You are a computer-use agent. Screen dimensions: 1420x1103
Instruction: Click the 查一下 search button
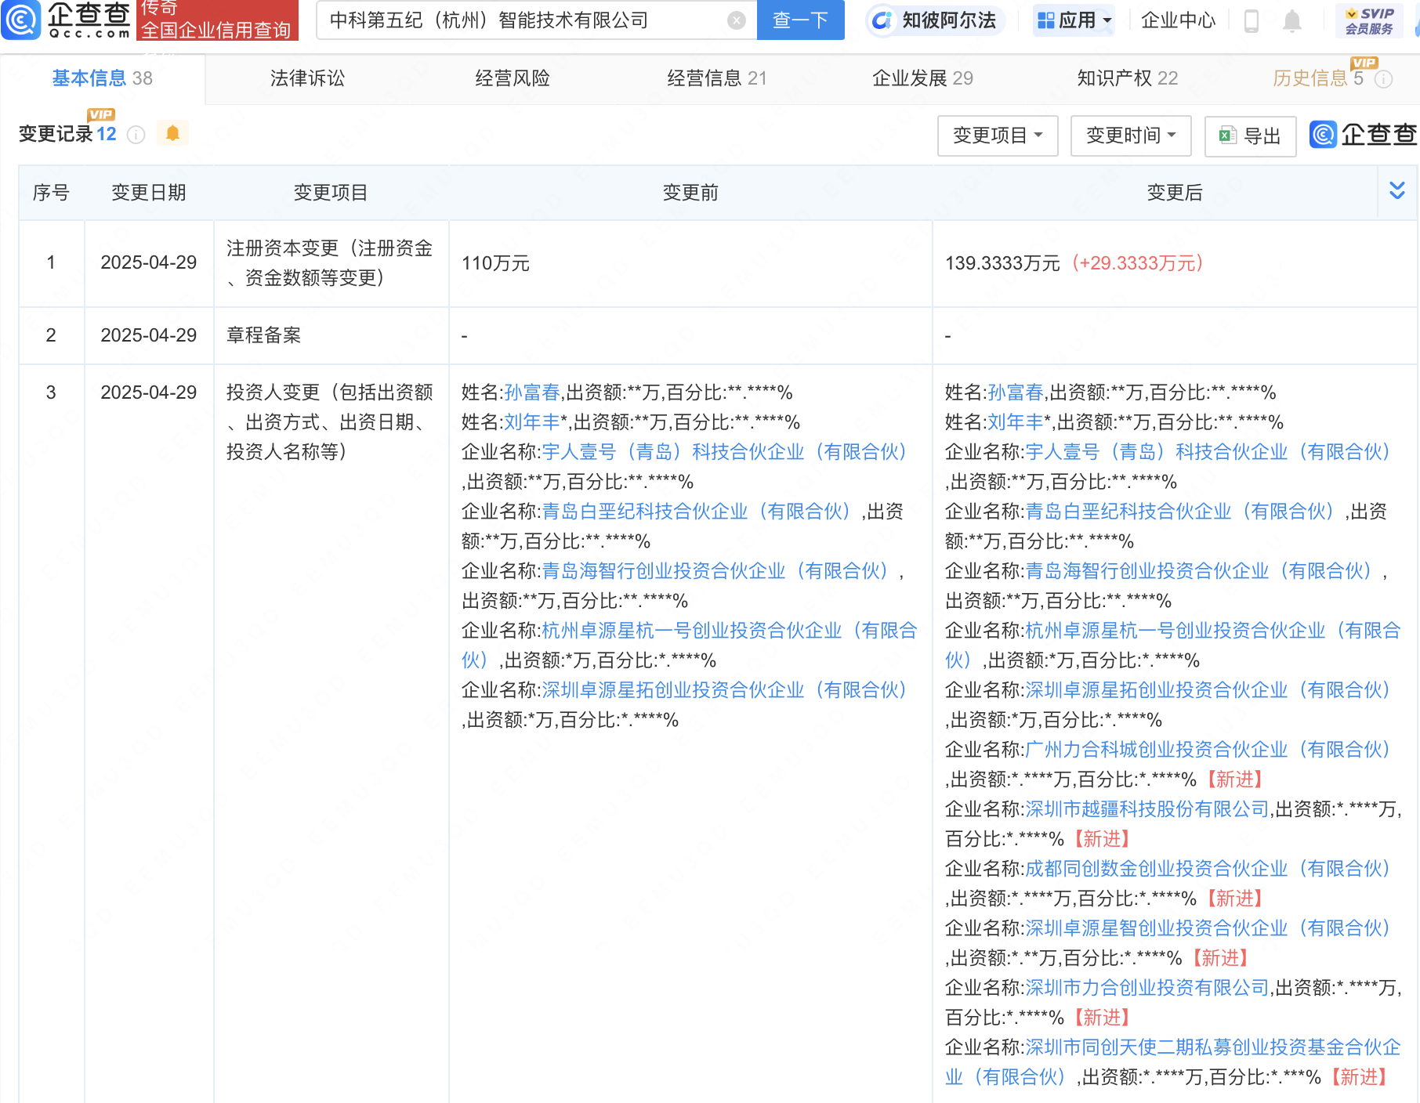pyautogui.click(x=800, y=20)
